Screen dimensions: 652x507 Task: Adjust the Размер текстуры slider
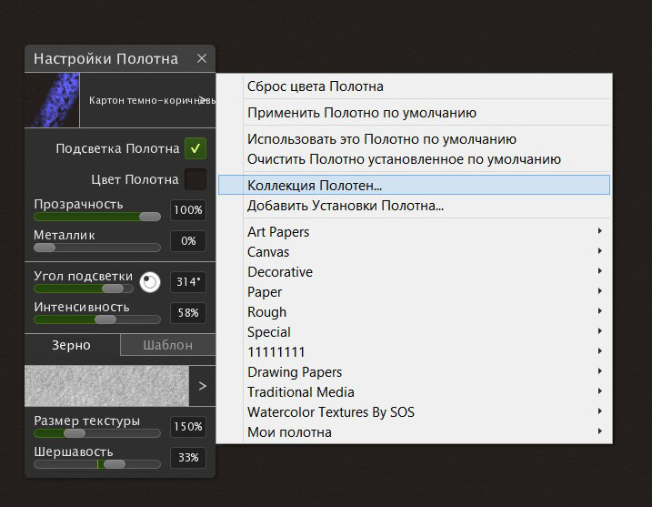tap(97, 433)
